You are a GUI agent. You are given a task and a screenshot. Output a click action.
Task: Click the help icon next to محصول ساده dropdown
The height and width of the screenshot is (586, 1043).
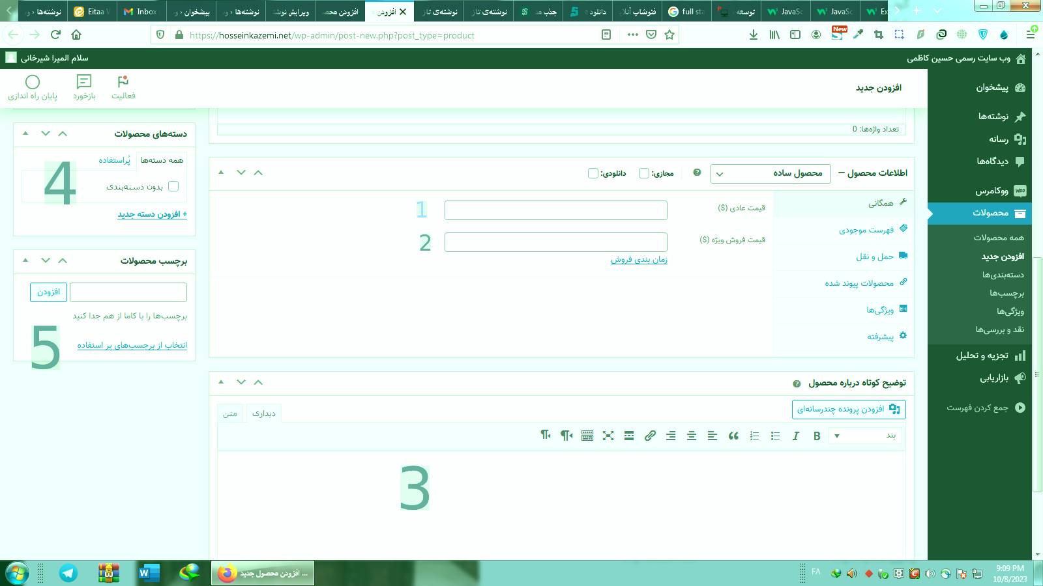[697, 173]
